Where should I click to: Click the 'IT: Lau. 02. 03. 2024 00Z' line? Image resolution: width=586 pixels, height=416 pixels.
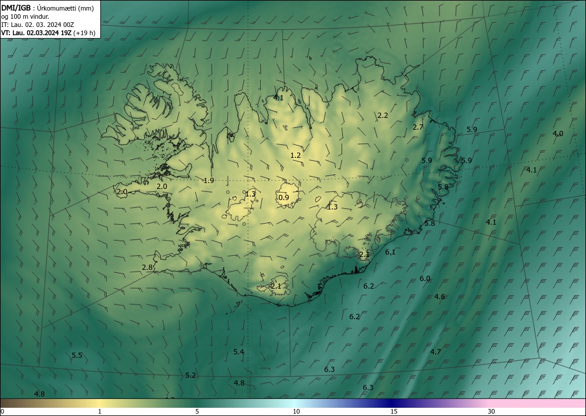click(x=38, y=25)
